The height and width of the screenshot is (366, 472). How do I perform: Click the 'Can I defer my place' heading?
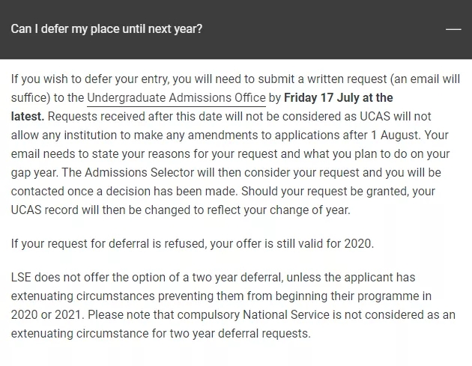click(106, 29)
